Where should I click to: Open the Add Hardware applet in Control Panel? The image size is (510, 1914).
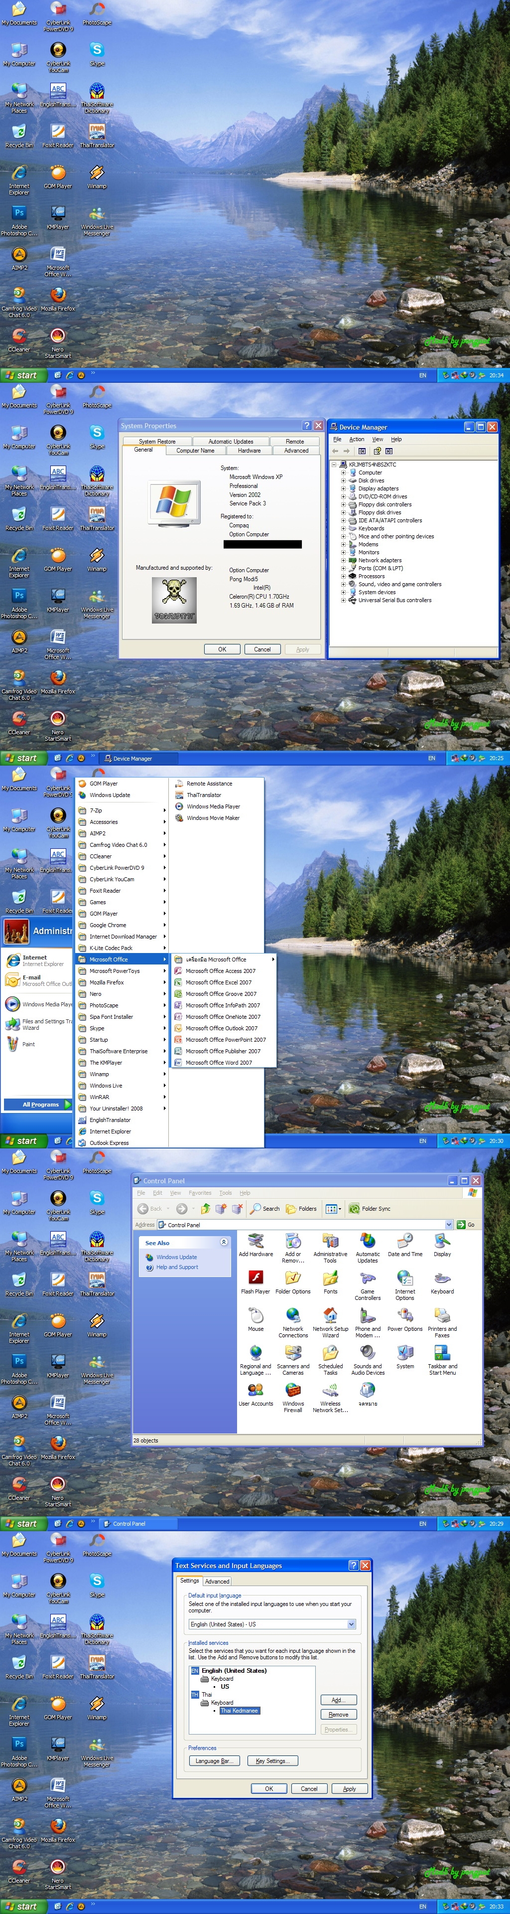point(255,1245)
